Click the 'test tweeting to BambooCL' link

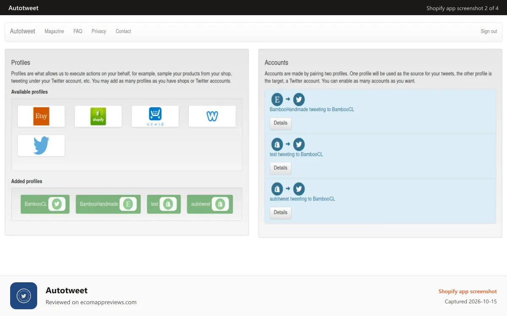tap(296, 154)
